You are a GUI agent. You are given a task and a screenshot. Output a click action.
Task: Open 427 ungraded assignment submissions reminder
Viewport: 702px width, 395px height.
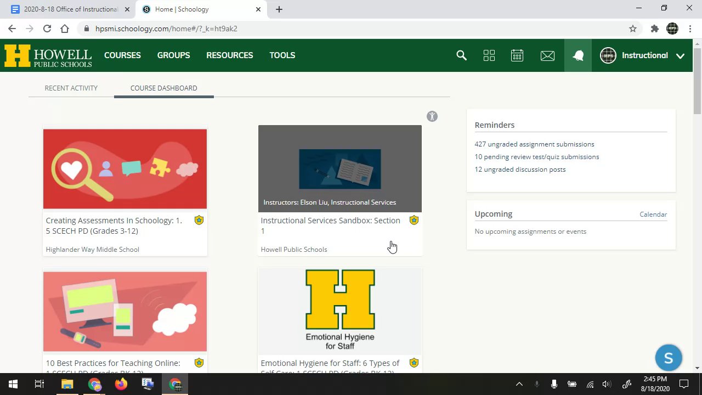coord(534,144)
